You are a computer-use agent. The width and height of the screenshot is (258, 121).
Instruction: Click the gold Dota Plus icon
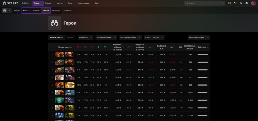coord(230,3)
